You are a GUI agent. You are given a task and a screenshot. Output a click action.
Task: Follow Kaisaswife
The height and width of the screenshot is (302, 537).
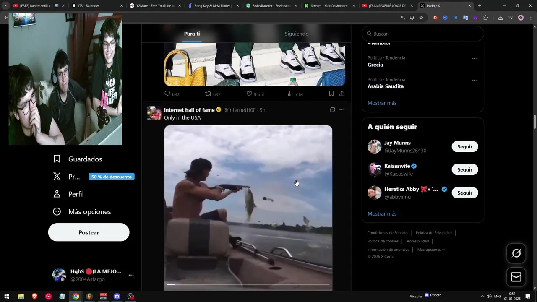coord(465,170)
